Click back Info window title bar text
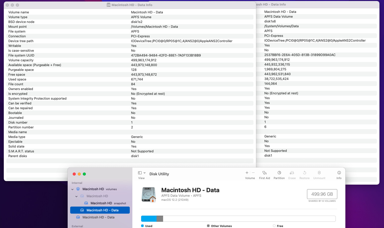The image size is (384, 228). pos(271,4)
